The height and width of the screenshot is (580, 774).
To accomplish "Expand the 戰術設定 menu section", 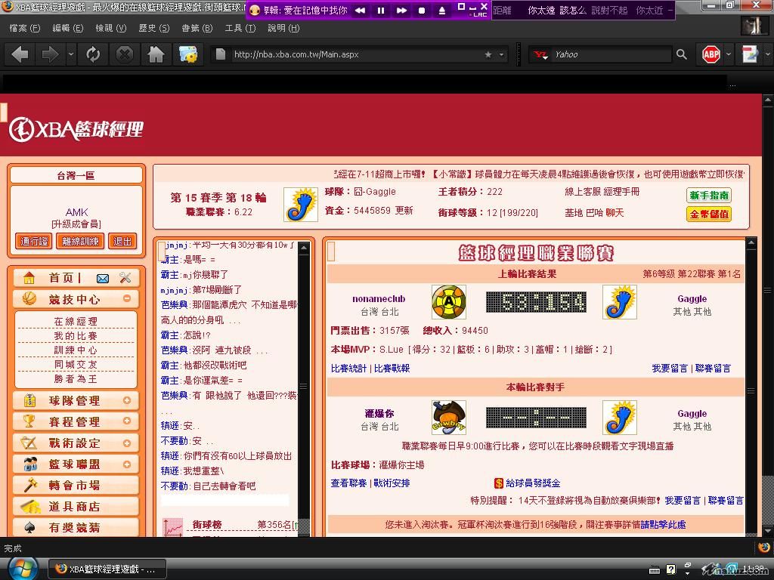I will pyautogui.click(x=127, y=443).
